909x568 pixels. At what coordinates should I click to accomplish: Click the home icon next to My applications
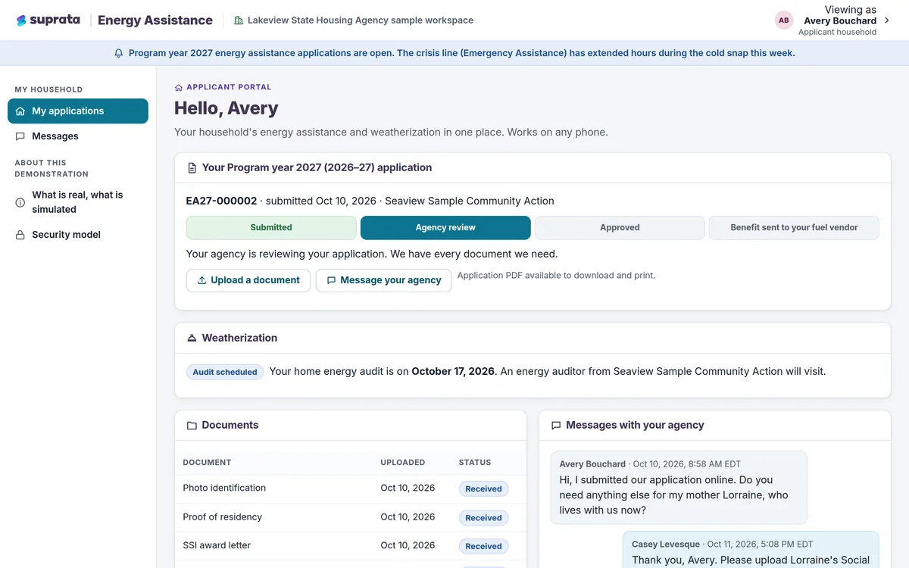20,111
